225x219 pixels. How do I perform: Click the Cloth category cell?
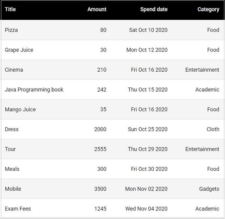pos(213,129)
